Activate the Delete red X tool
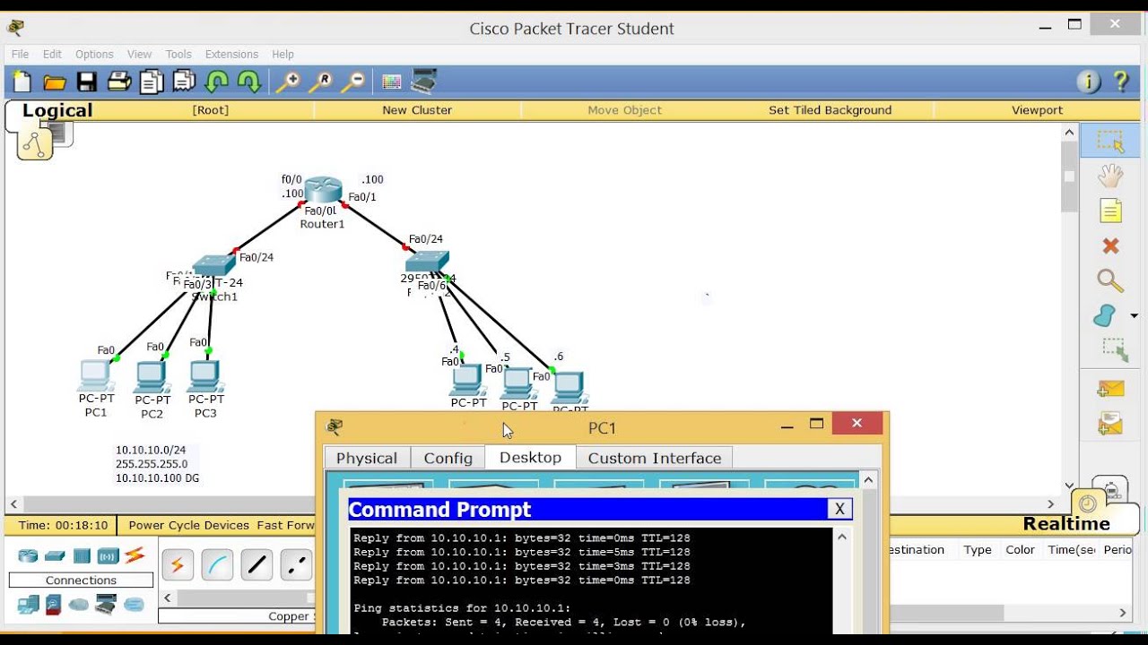 click(1110, 245)
